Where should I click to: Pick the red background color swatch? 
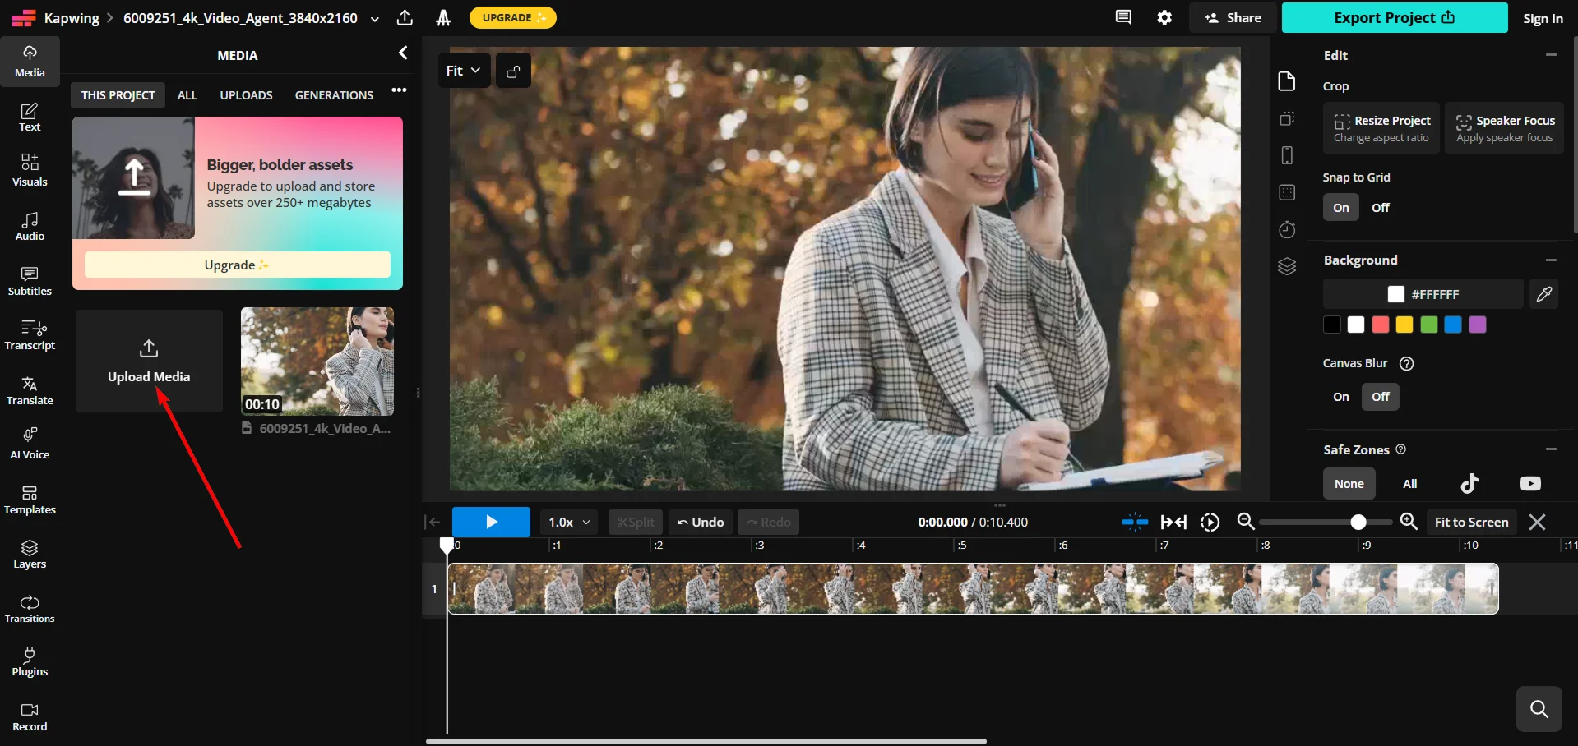(1380, 325)
